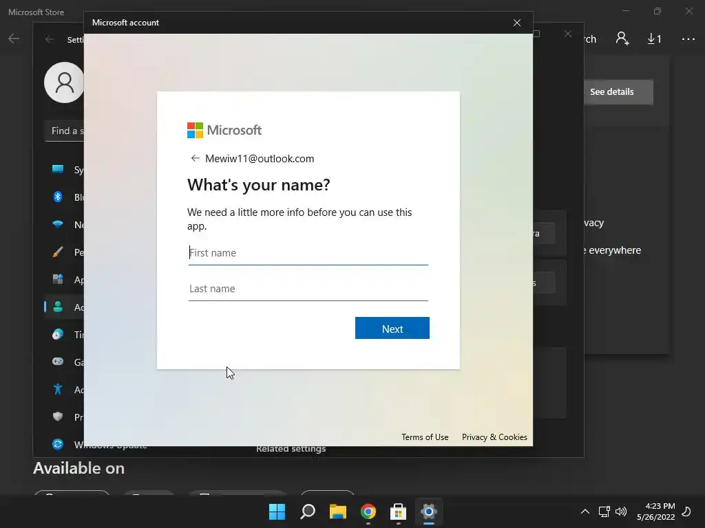The image size is (705, 528).
Task: Select Gaming controller icon in Settings sidebar
Action: 58,362
